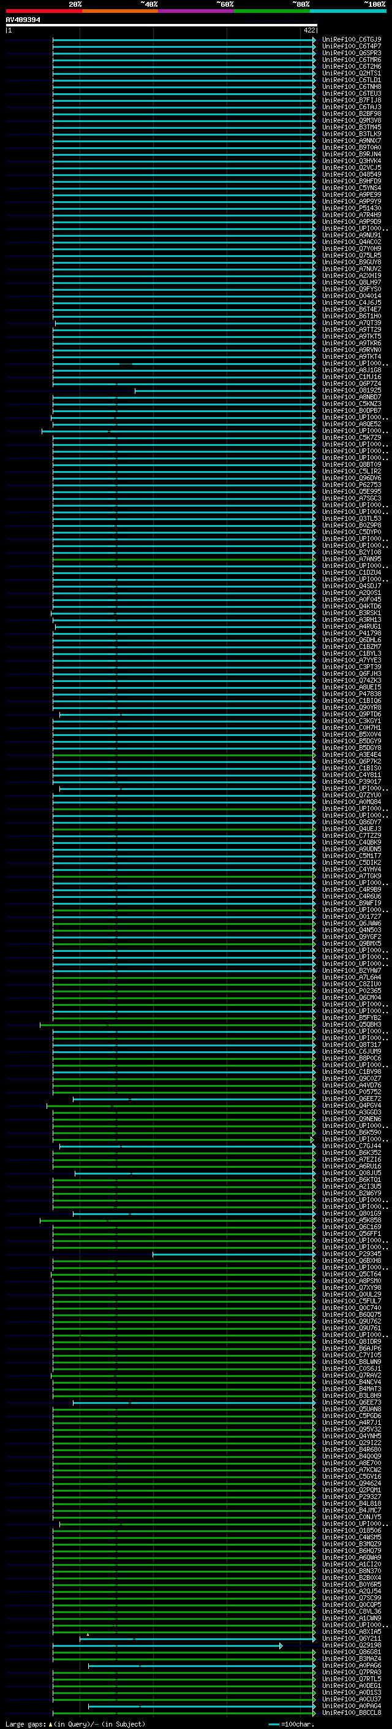Select hit label UniRef100_Q86G81

[352, 1652]
